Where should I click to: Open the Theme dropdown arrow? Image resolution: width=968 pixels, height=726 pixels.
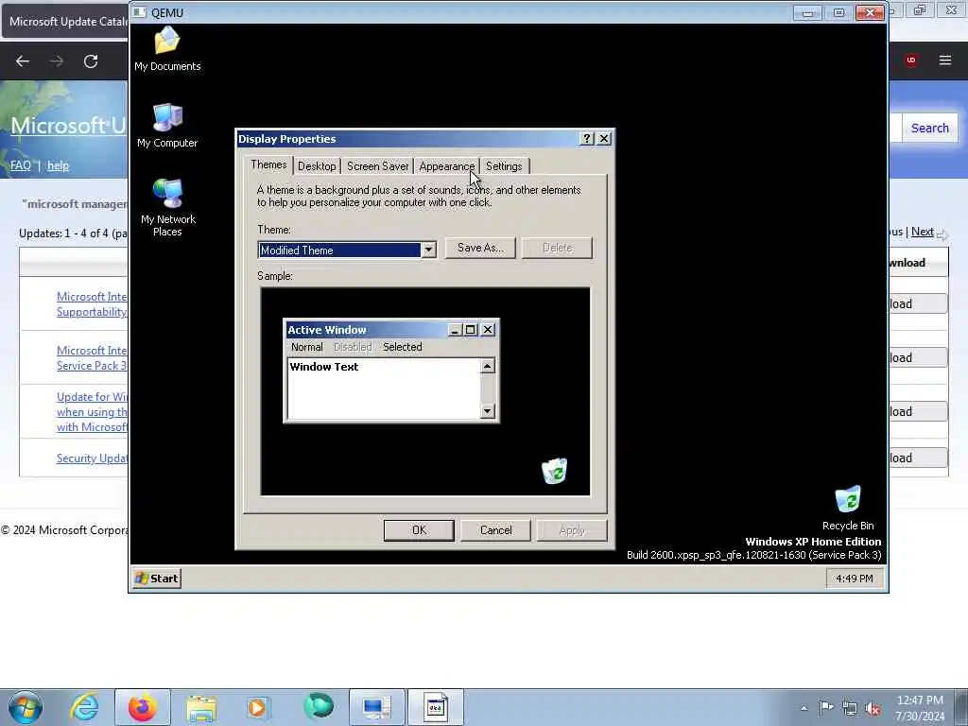[428, 250]
